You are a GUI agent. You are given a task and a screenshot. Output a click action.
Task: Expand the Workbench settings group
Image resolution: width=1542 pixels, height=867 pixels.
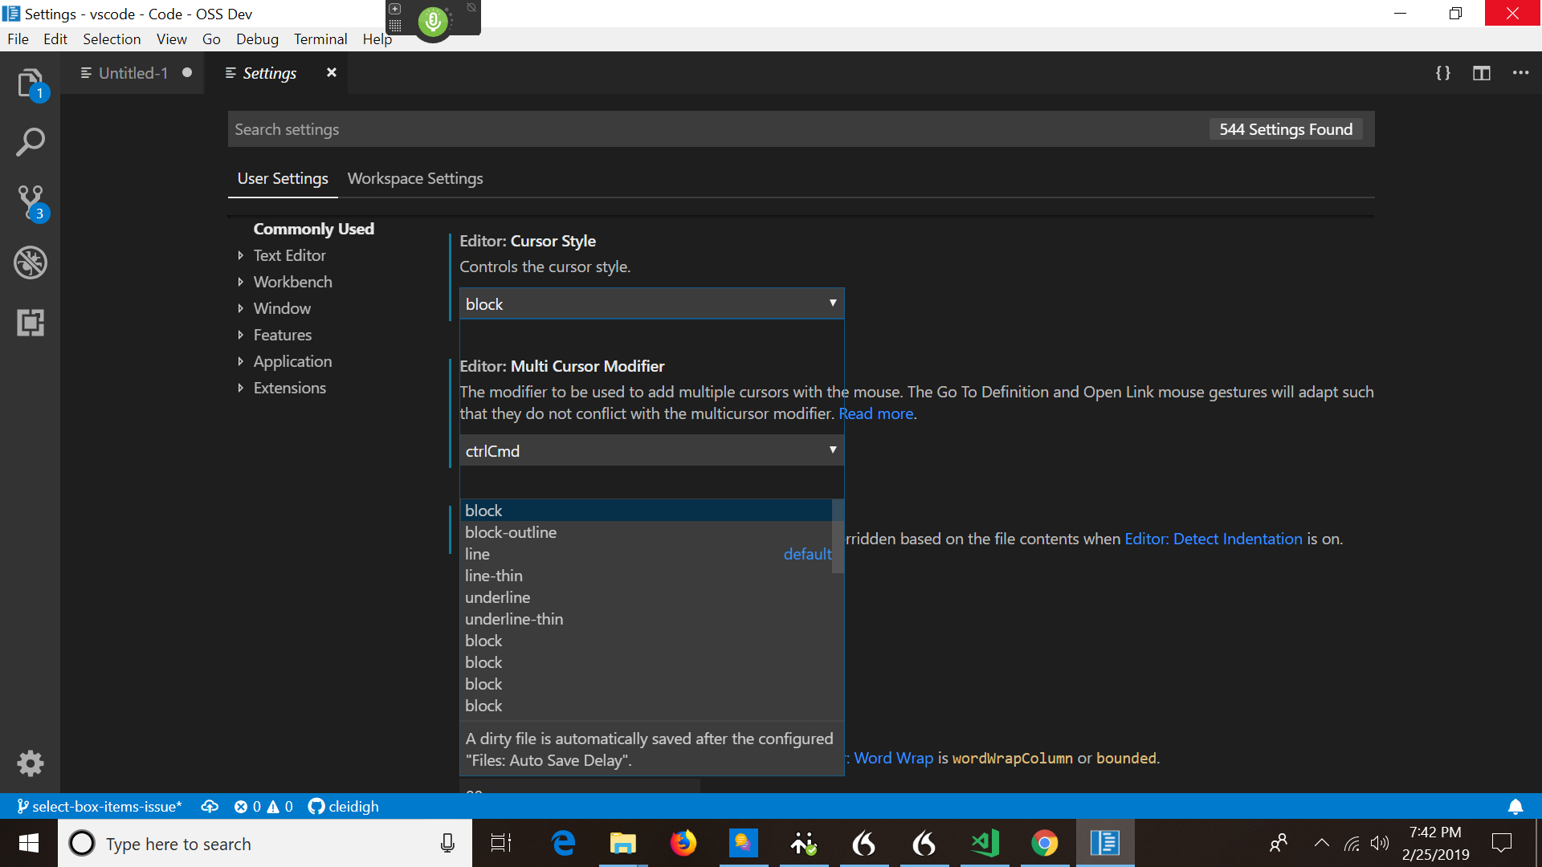pyautogui.click(x=292, y=282)
